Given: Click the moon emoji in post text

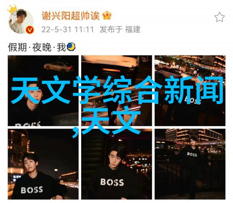Looking at the screenshot, I should 71,47.
